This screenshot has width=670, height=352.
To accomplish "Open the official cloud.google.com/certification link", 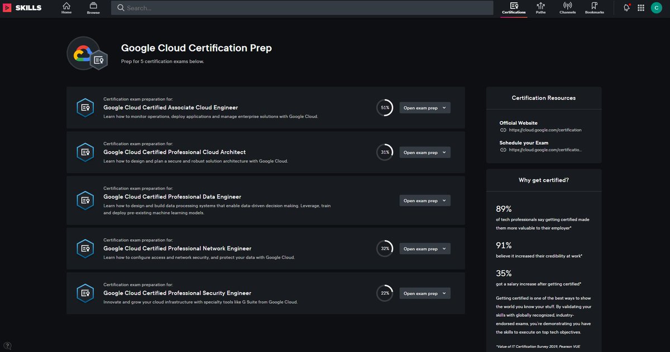I will 545,130.
